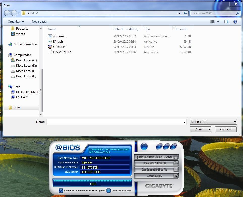Open Disco Local (E:) drive
Viewport: 243px width, 197px height.
click(x=26, y=71)
